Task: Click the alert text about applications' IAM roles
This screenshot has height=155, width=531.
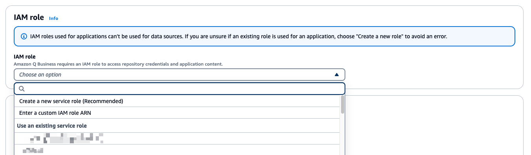Action: [x=239, y=36]
